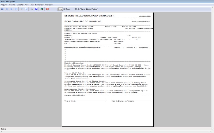214x133 pixels.
Task: Click the Data Cadastro date text
Action: tap(141, 22)
